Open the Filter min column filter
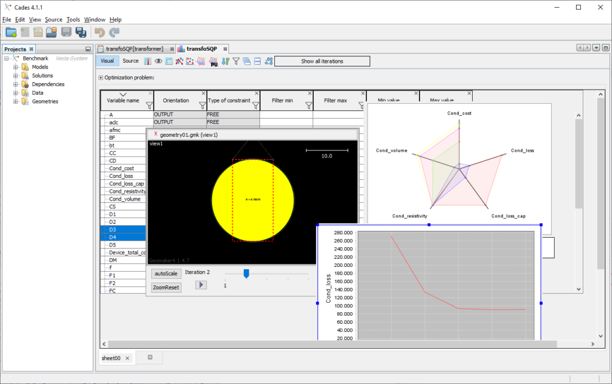The image size is (612, 384). click(309, 105)
